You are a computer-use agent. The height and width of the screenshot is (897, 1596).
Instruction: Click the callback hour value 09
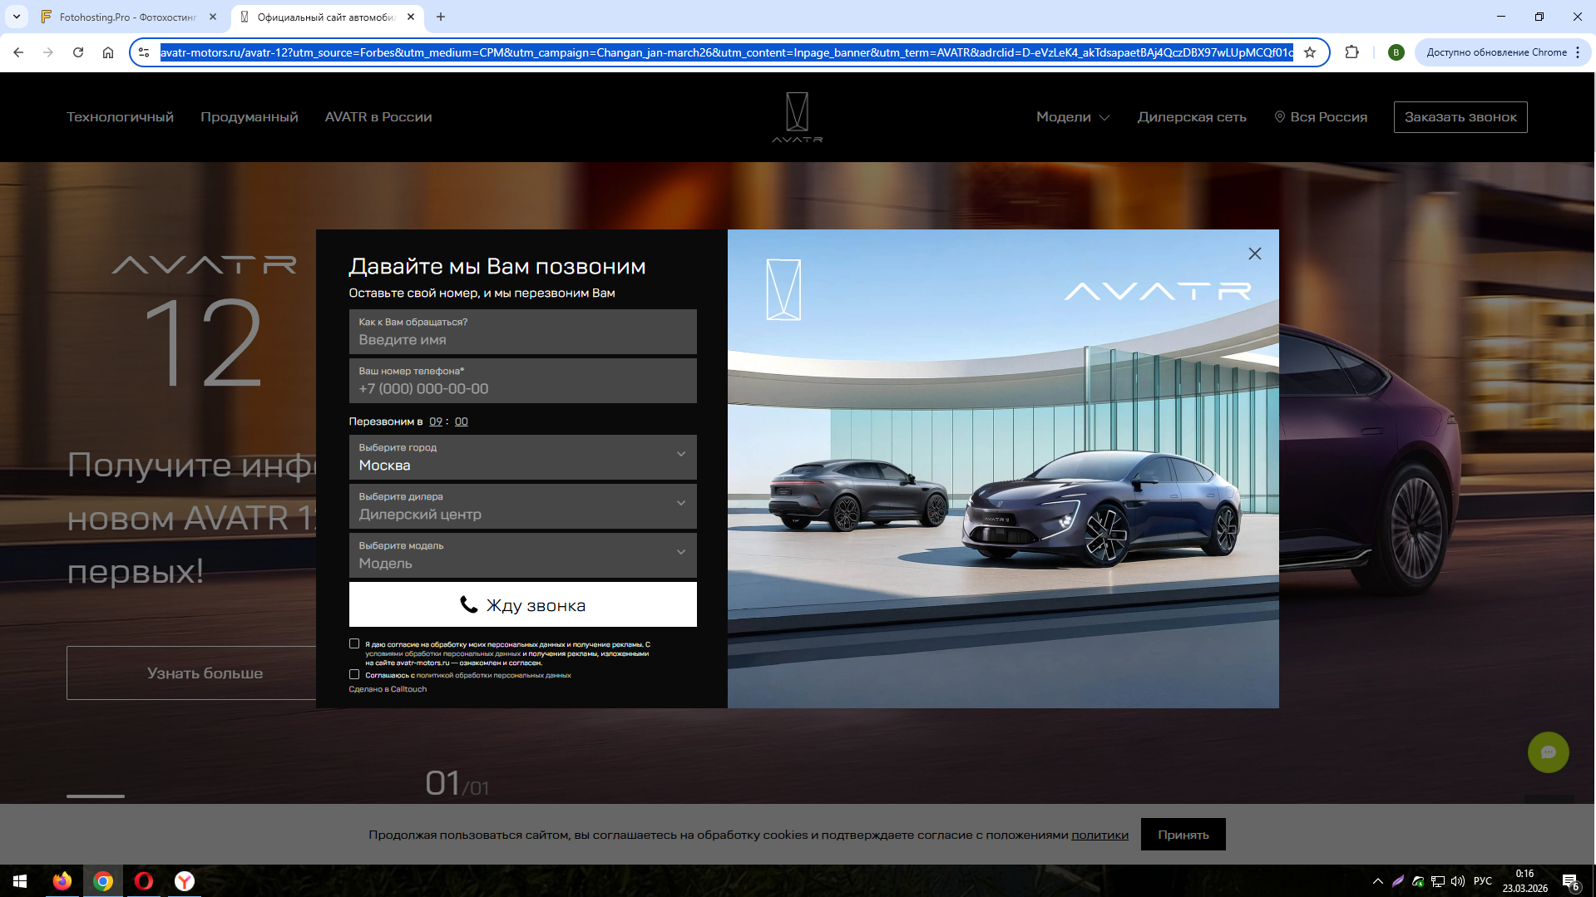436,421
